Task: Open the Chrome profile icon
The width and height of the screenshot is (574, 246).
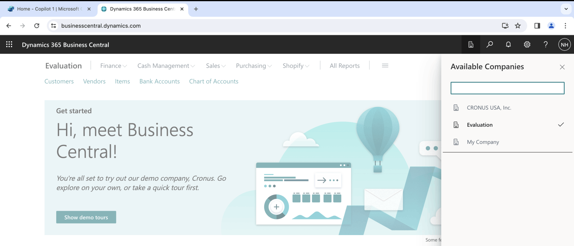Action: click(551, 26)
